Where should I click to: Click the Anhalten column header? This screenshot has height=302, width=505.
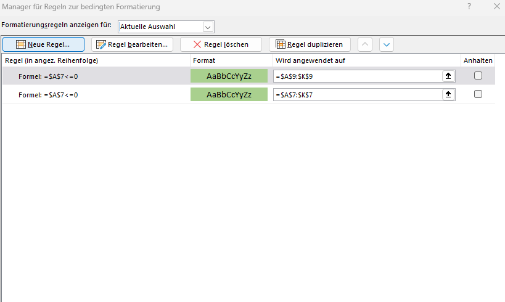click(478, 60)
